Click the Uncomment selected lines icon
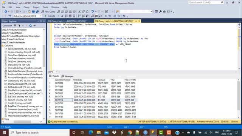Screen dimensions: 242x136 (110, 16)
